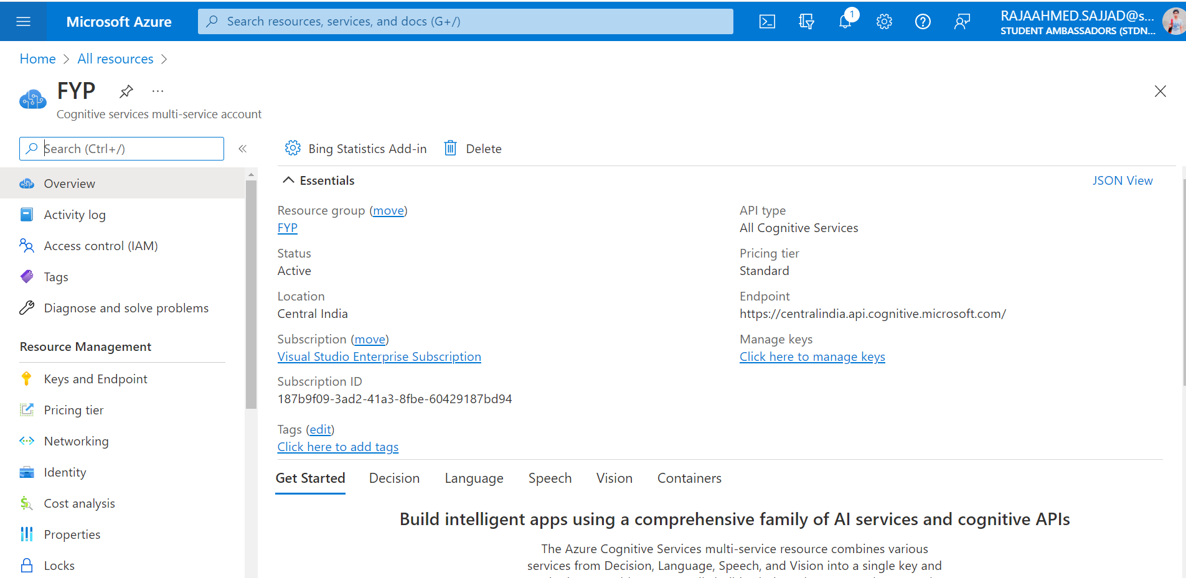Image resolution: width=1186 pixels, height=578 pixels.
Task: Click the Keys and Endpoint key icon
Action: (26, 379)
